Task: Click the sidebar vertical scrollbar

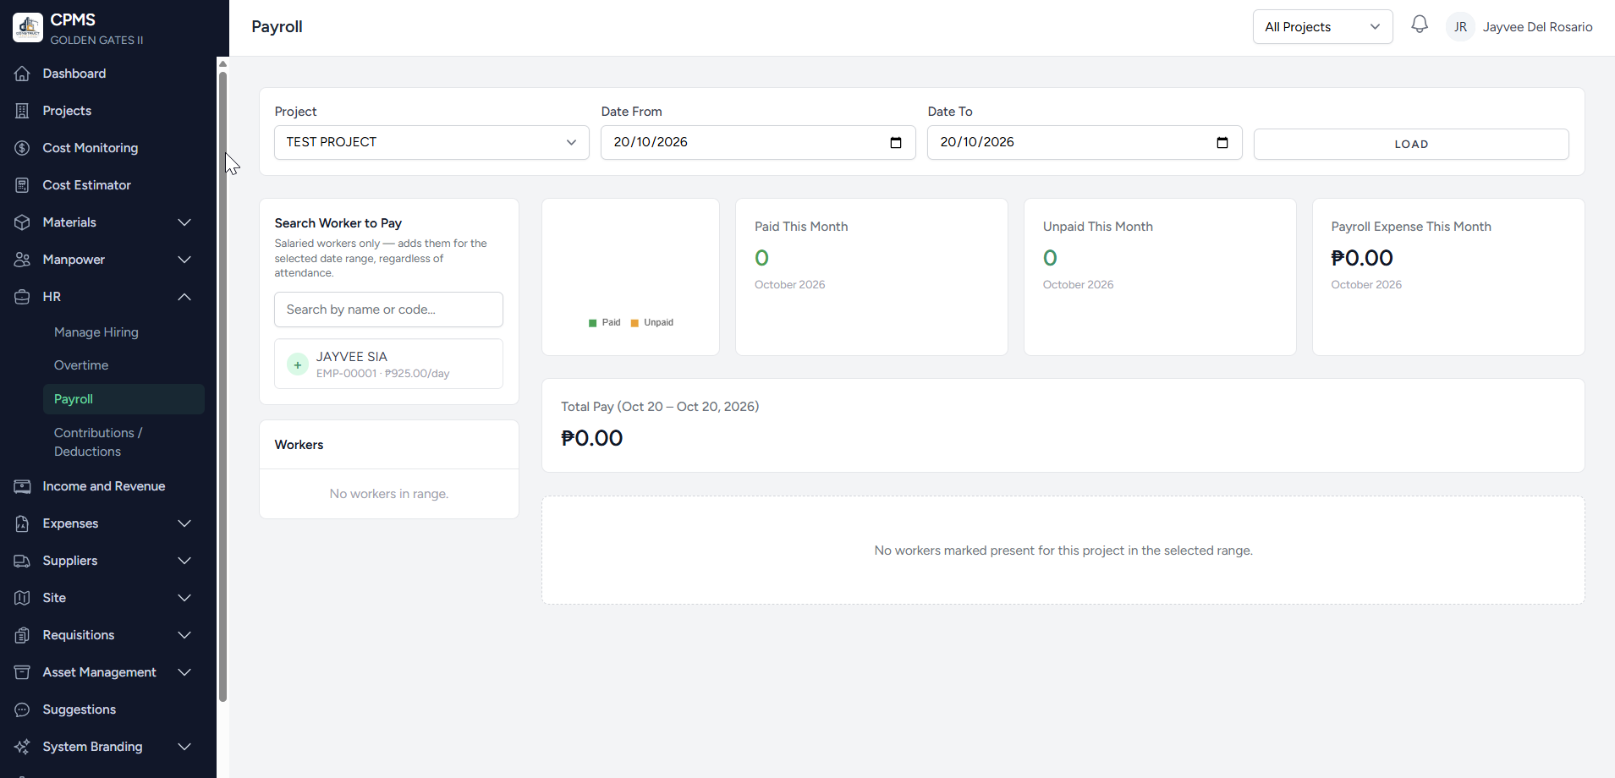Action: [x=222, y=385]
